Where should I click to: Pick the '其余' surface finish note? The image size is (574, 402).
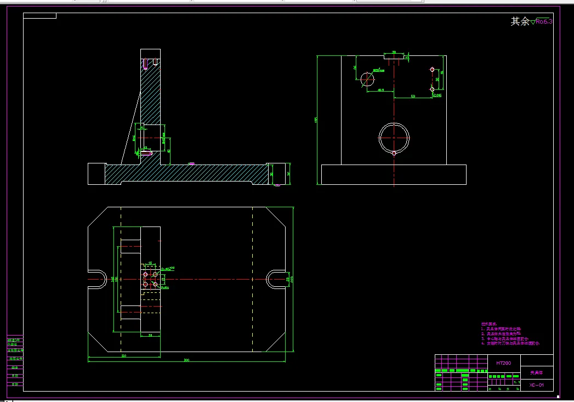click(520, 21)
